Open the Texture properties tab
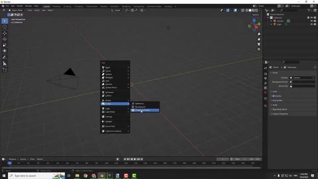This screenshot has height=179, width=318. pos(265,106)
